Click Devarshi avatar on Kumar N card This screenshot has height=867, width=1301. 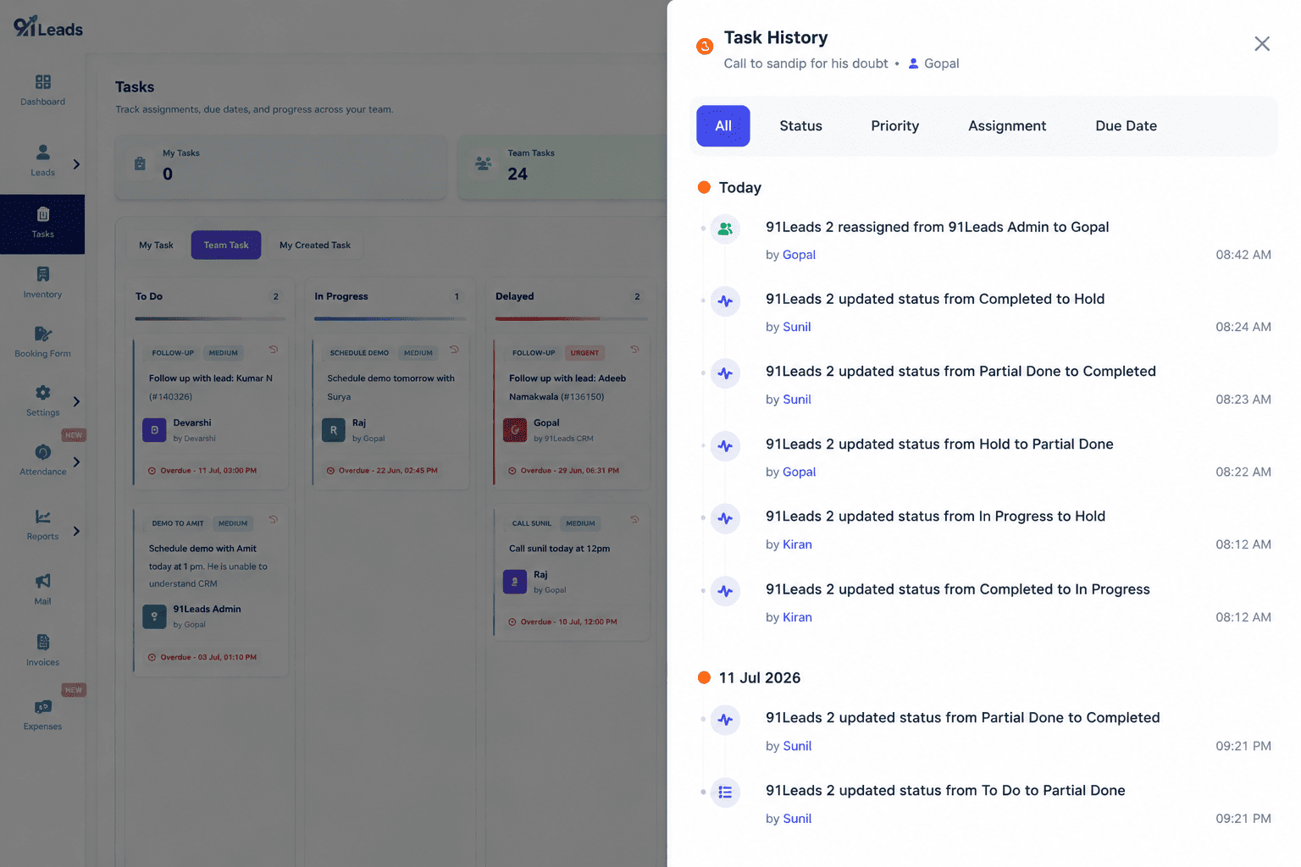click(x=154, y=430)
